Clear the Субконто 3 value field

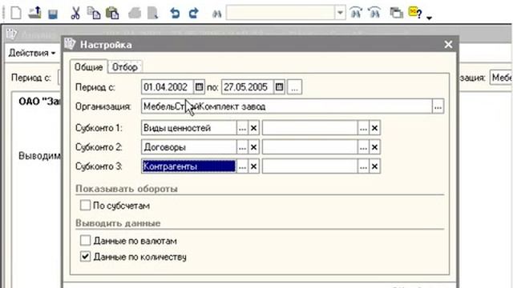374,166
